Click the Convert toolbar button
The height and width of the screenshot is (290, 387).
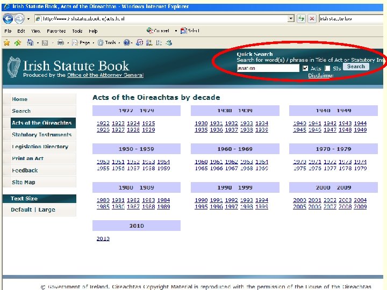coord(158,31)
